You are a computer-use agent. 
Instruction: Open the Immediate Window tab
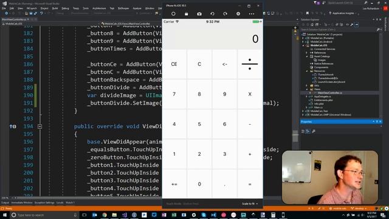point(22,203)
